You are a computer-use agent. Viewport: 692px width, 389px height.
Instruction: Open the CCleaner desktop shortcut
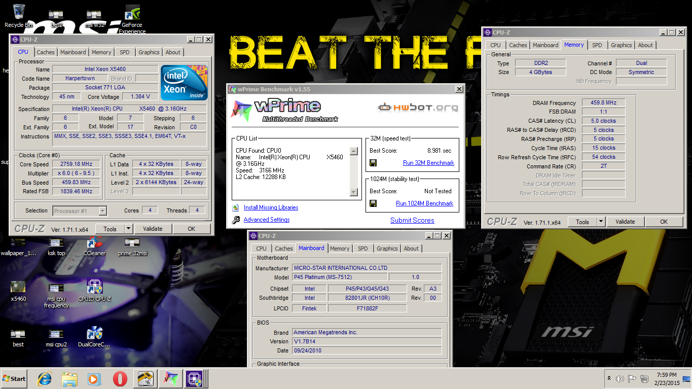[94, 246]
